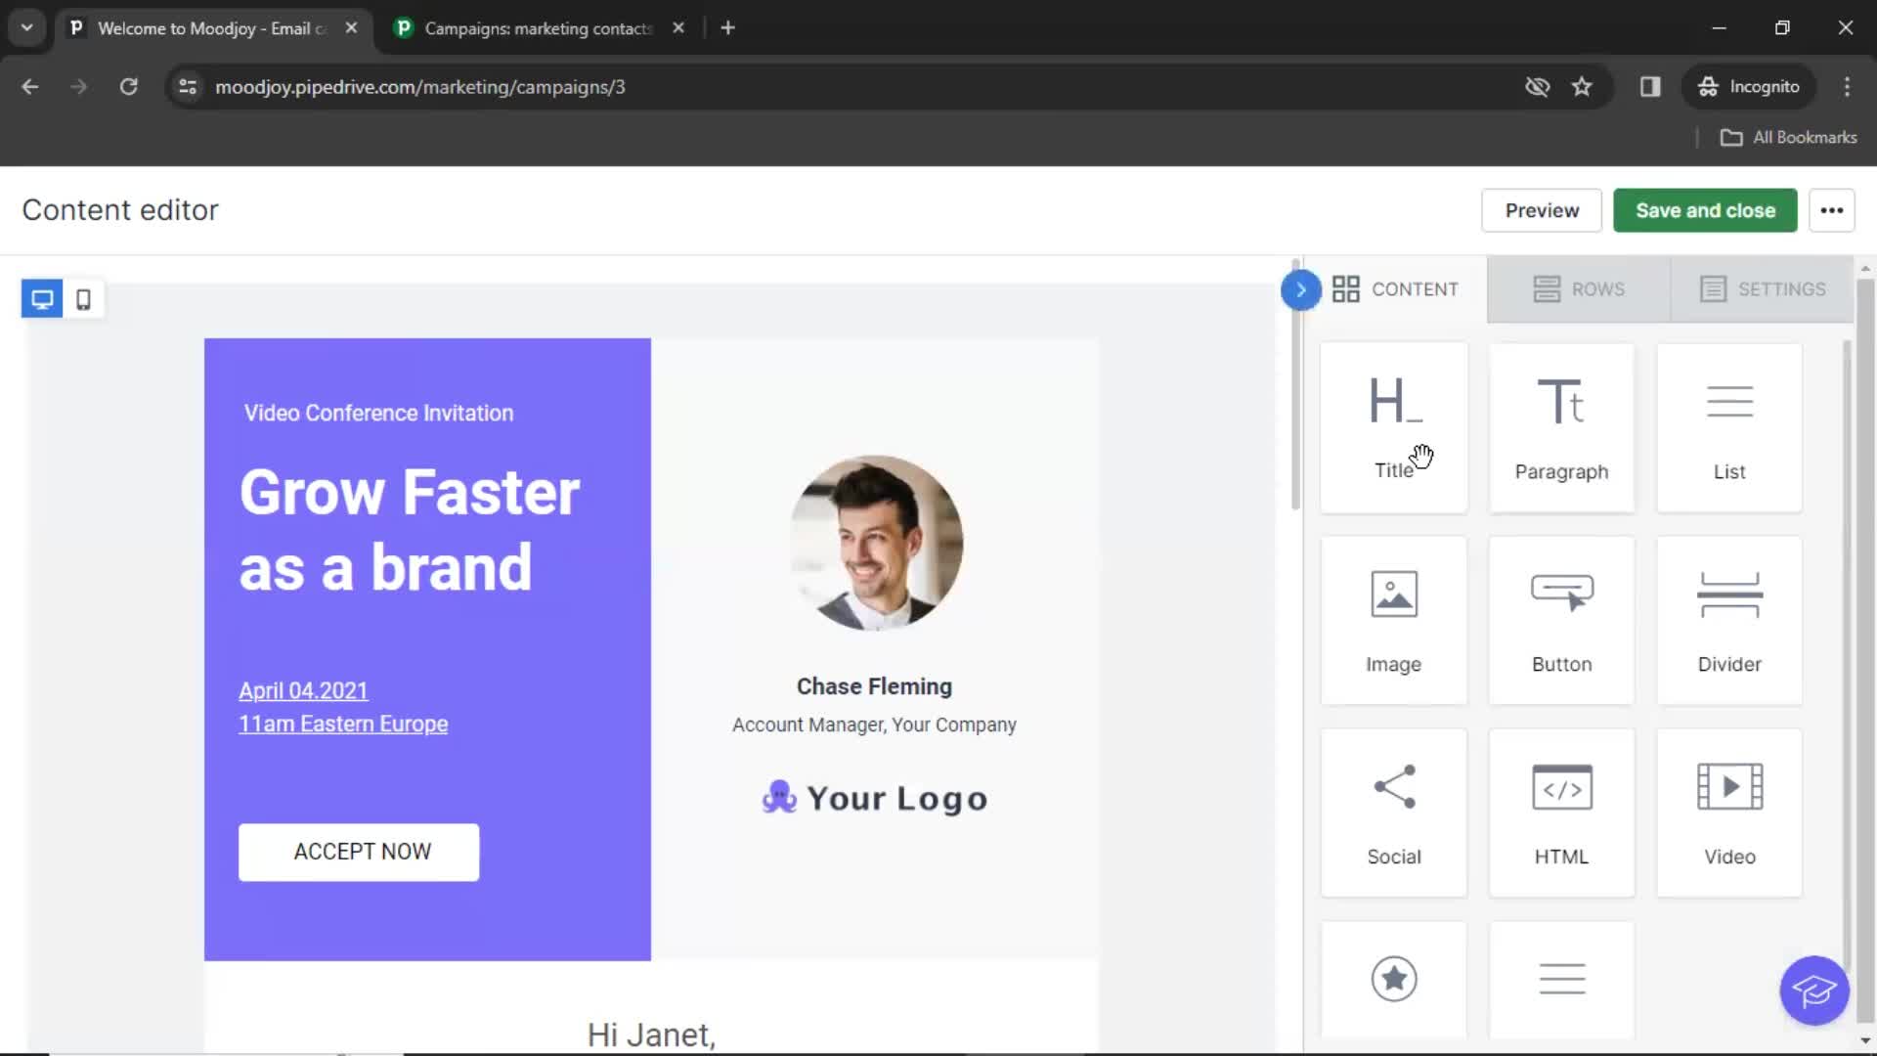Screen dimensions: 1877x1056
Task: Select the Divider content block
Action: (x=1728, y=619)
